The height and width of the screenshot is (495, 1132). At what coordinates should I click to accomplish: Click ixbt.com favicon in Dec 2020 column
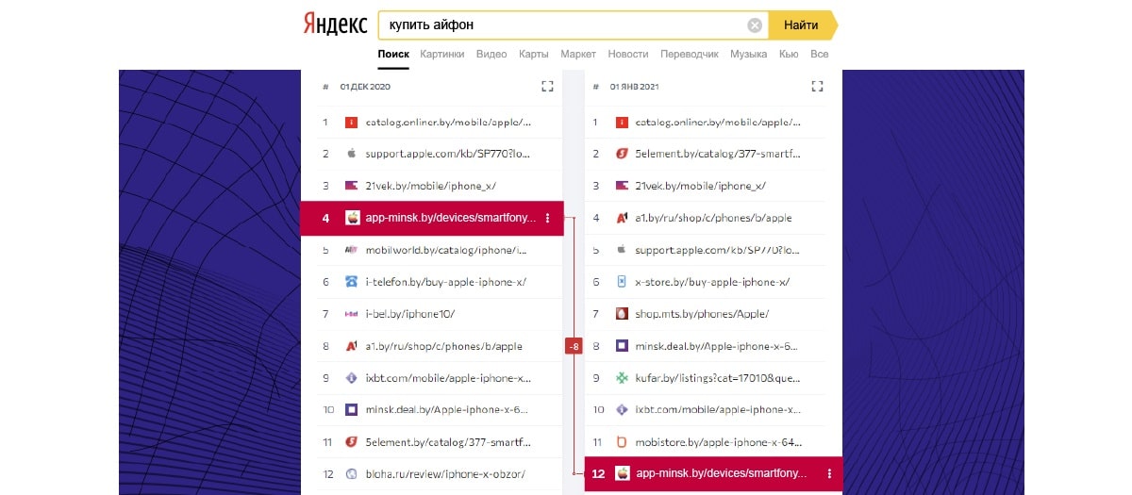[x=351, y=378]
